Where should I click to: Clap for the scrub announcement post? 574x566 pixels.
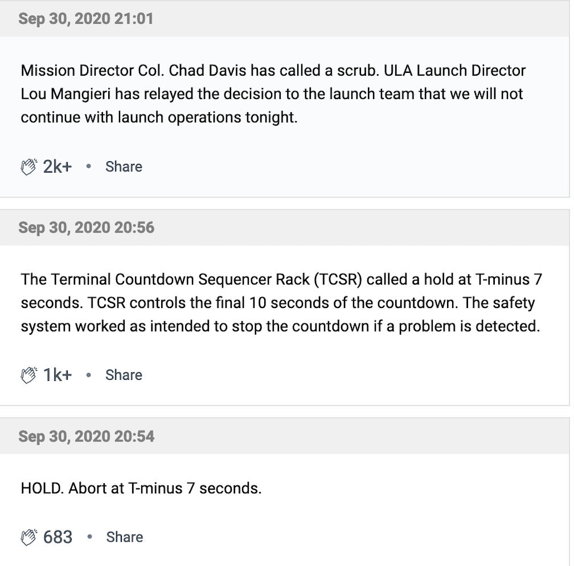[x=29, y=167]
